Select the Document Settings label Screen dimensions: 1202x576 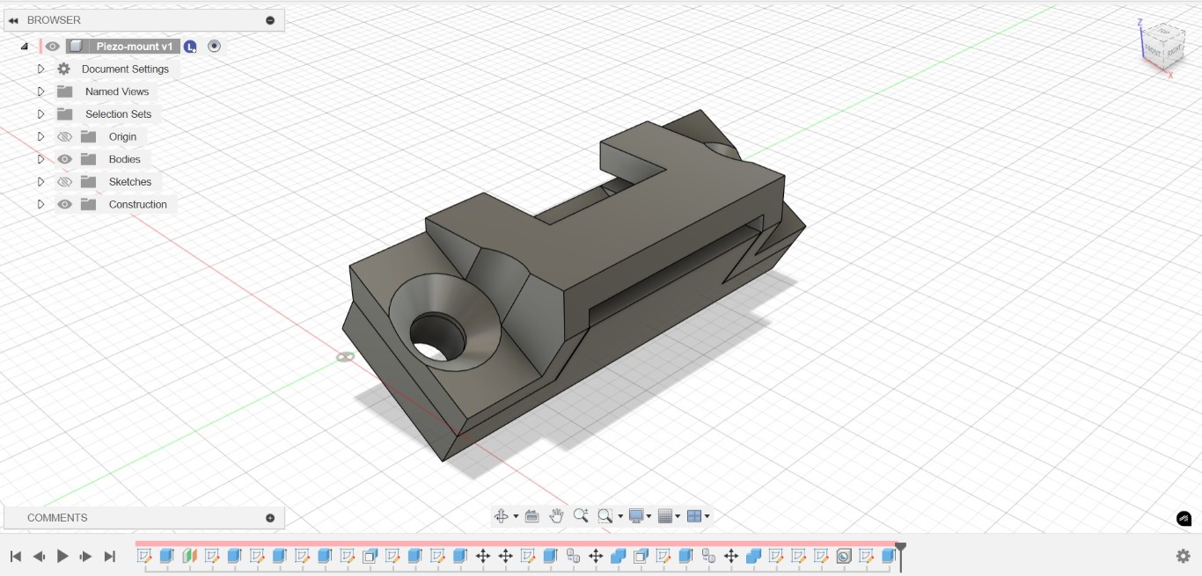125,69
